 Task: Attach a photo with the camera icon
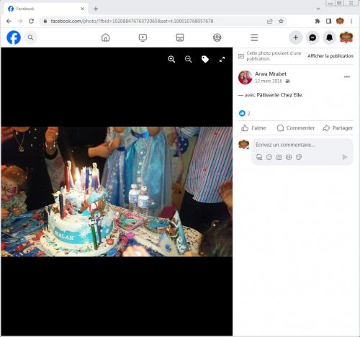[x=279, y=157]
